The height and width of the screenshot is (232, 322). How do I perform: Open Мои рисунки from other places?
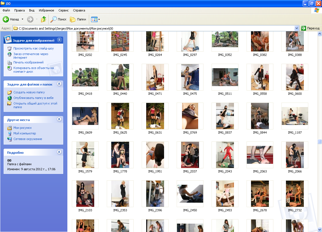point(22,128)
